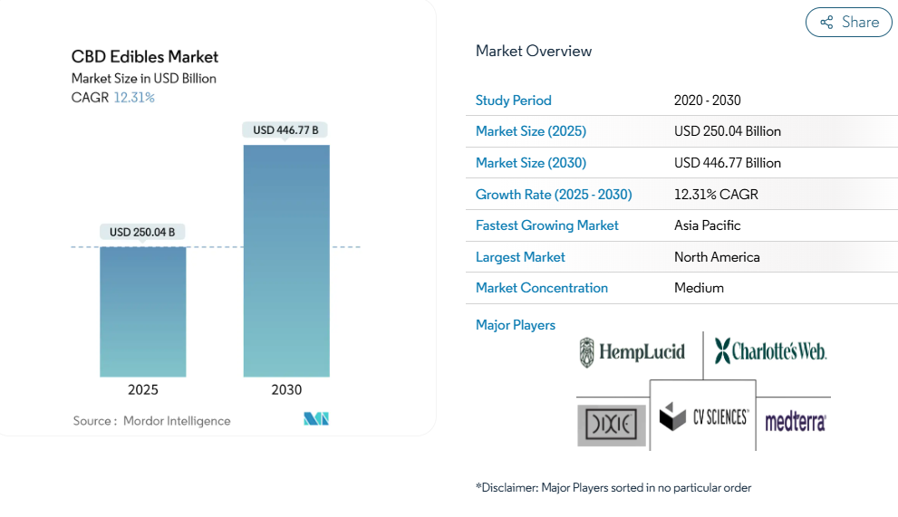The height and width of the screenshot is (517, 898).
Task: Select the Dixie brand logo
Action: (x=612, y=426)
